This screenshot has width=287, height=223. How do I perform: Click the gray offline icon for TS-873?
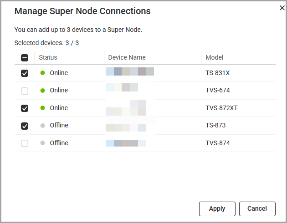pyautogui.click(x=42, y=126)
